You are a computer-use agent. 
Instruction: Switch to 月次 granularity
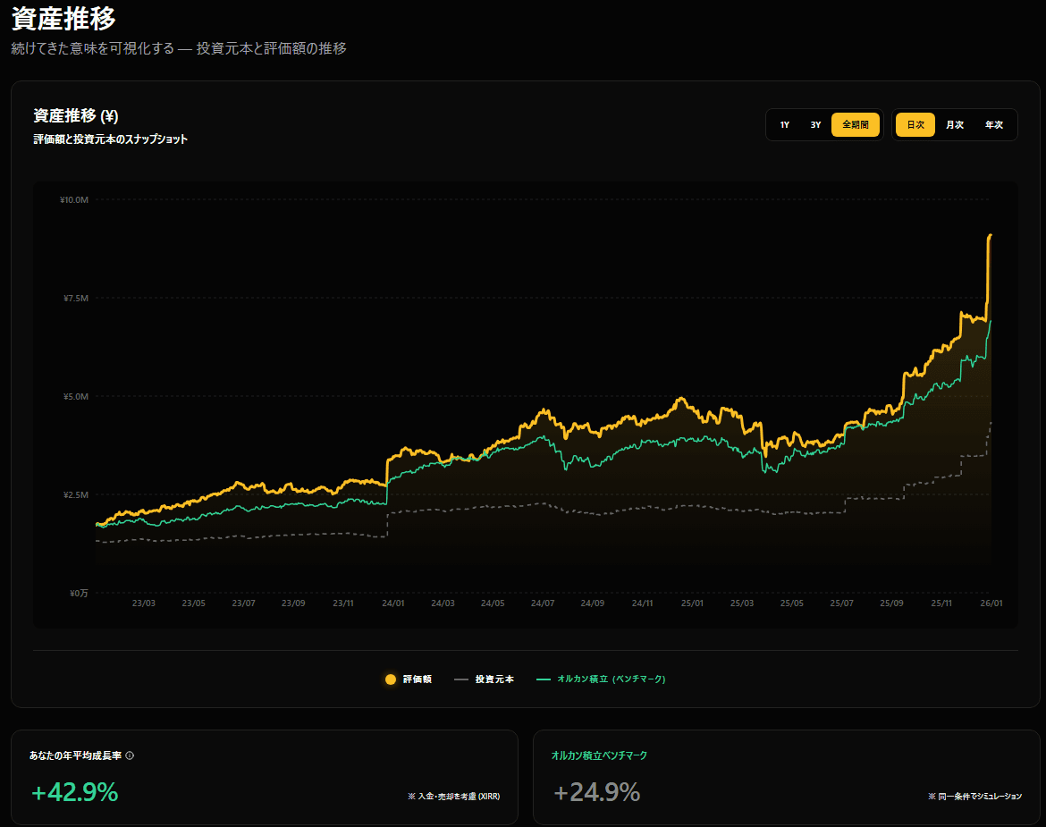(955, 125)
